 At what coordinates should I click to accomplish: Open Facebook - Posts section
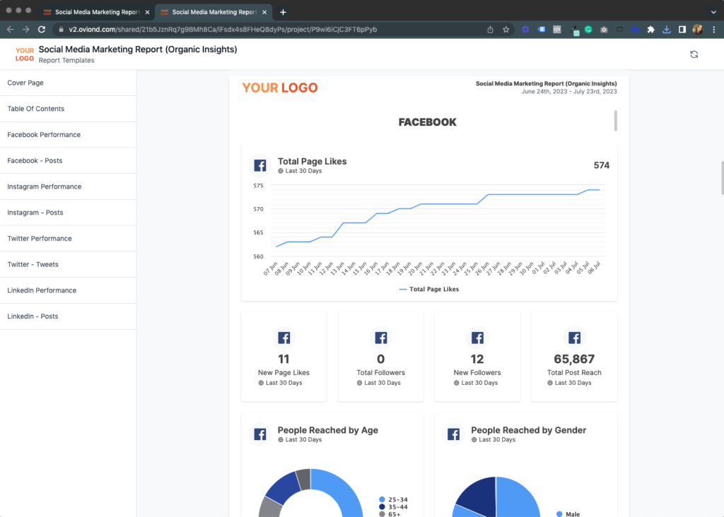coord(68,160)
